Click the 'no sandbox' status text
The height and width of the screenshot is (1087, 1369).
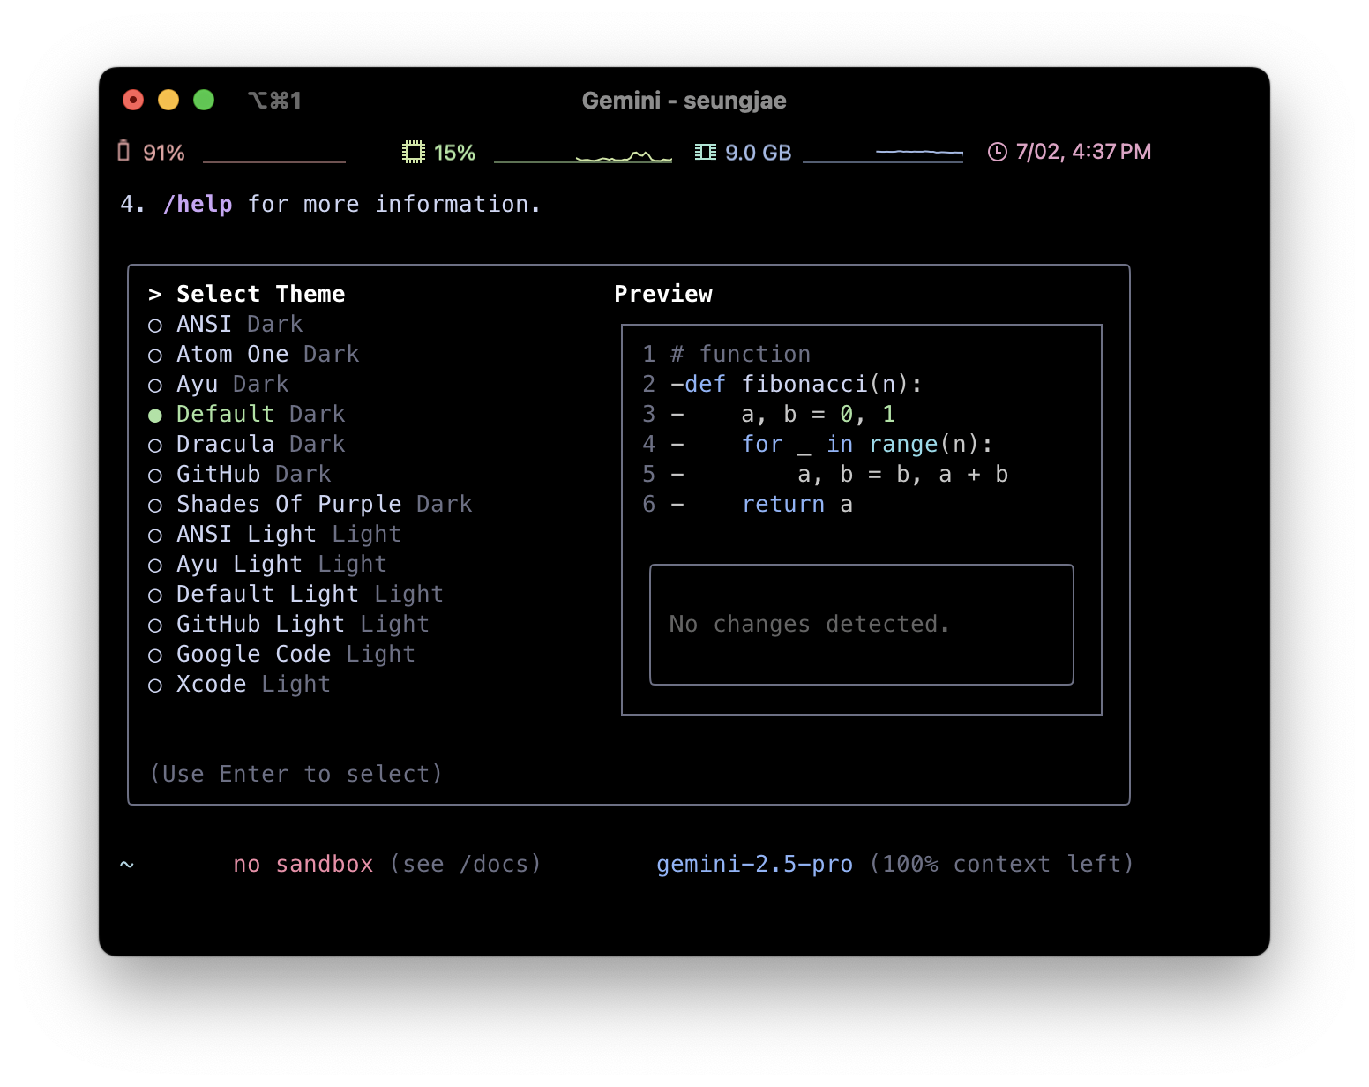pyautogui.click(x=303, y=864)
